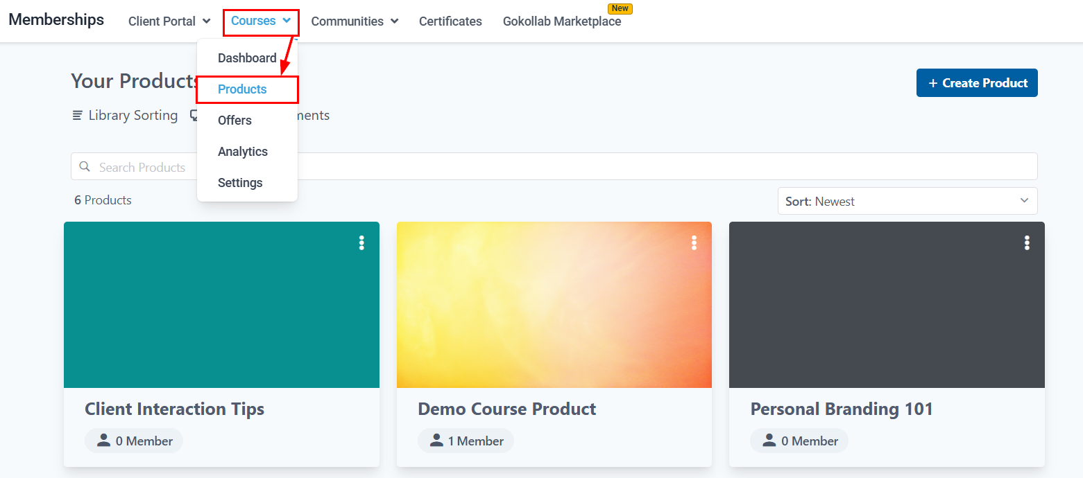Click dark gray thumbnail of Personal Branding 101
The height and width of the screenshot is (478, 1083).
tap(887, 305)
